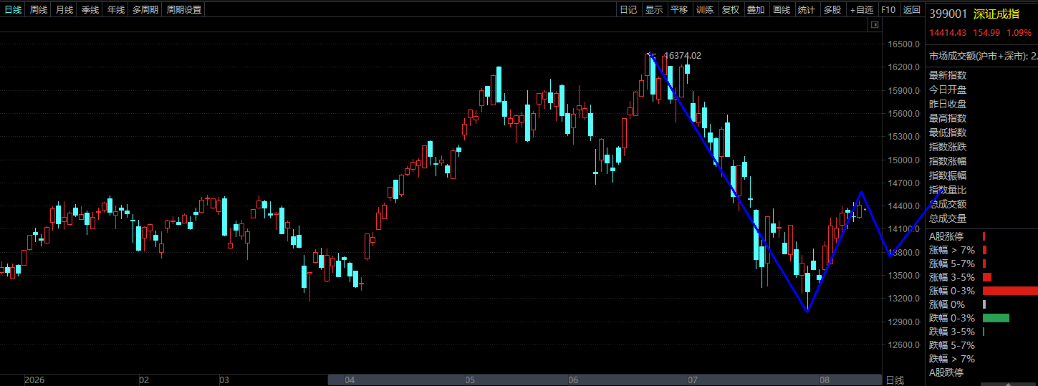Click the 16374.02 high price label
1038x386 pixels.
click(683, 56)
